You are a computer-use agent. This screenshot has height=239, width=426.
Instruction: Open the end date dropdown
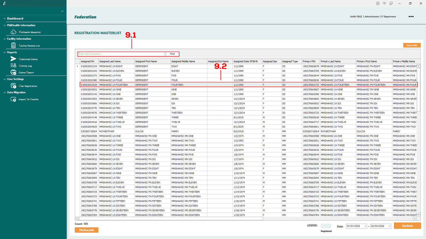pos(389,226)
